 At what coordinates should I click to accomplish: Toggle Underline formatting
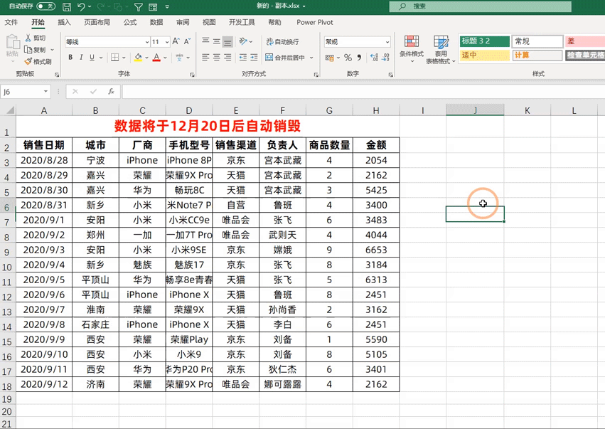tap(92, 58)
